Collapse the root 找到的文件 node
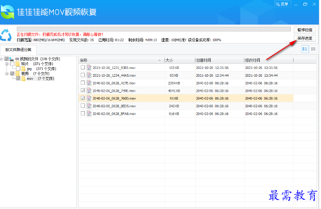This screenshot has height=209, width=321. pos(2,59)
